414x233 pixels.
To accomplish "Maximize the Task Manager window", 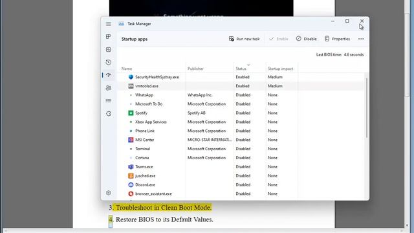I will pos(347,21).
